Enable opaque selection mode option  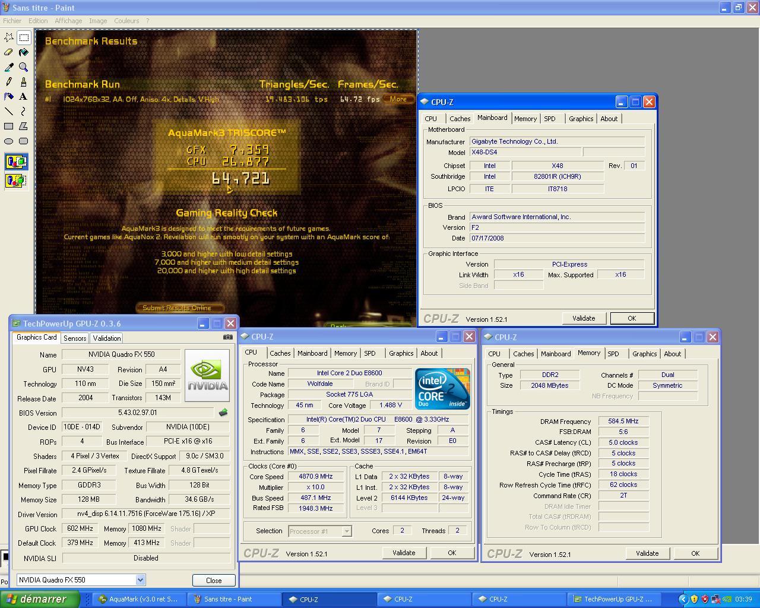[x=16, y=161]
